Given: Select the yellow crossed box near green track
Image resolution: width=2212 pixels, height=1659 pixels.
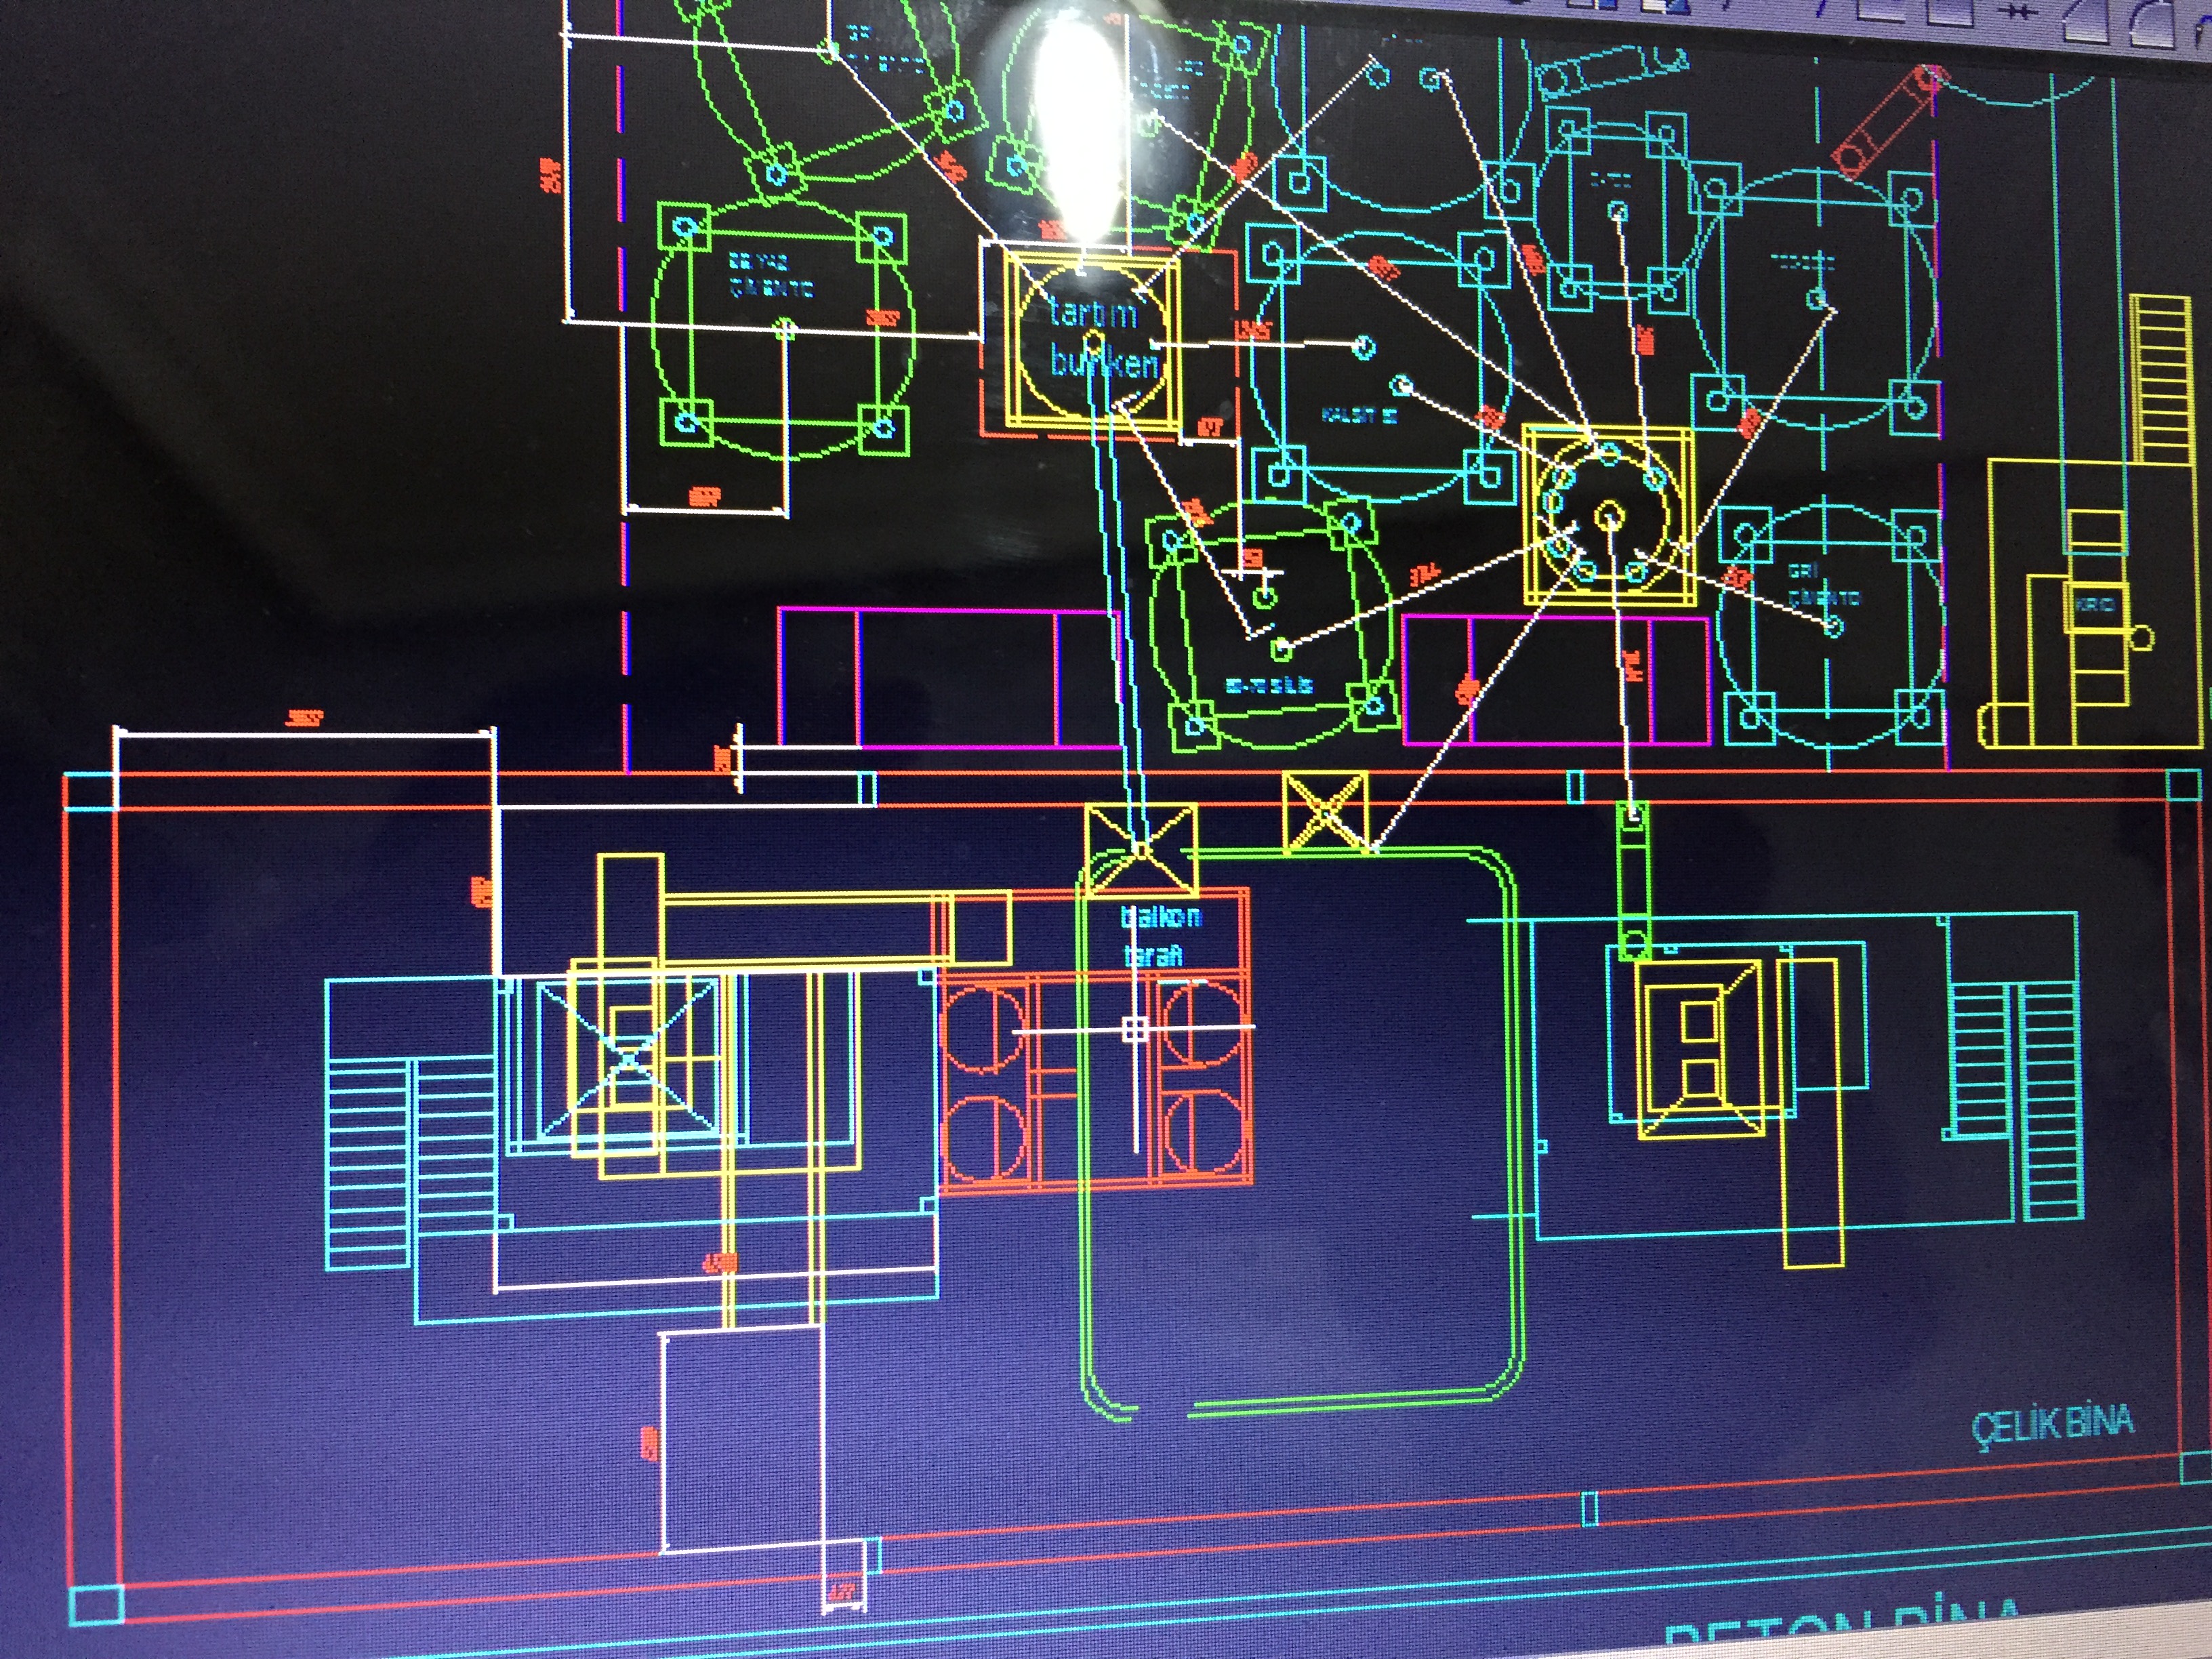Looking at the screenshot, I should tap(1325, 812).
